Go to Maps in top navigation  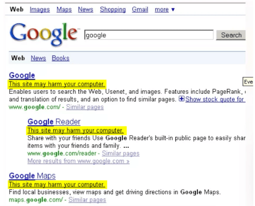[64, 9]
